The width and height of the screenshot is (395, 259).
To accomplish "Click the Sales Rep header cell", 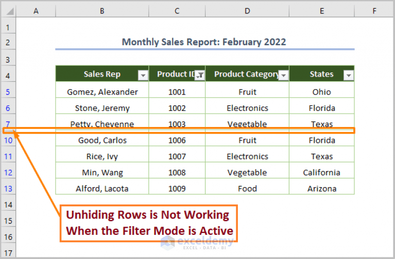I will pos(102,73).
